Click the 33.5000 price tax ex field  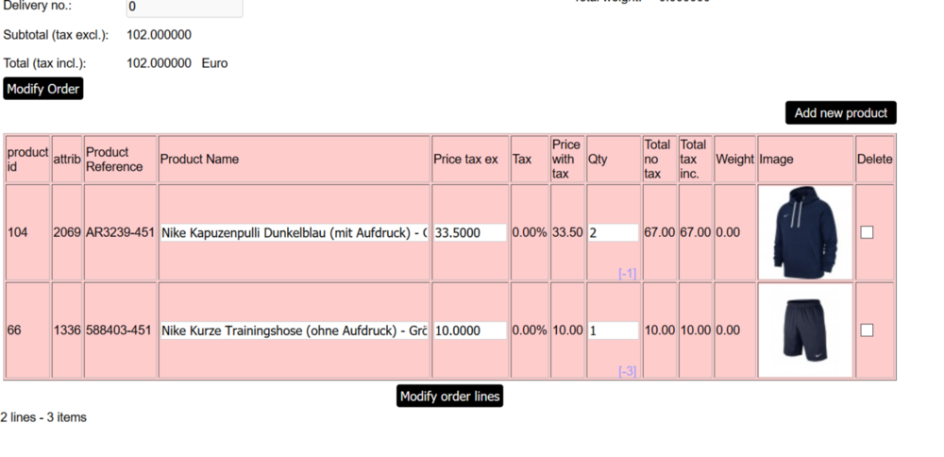pyautogui.click(x=469, y=232)
